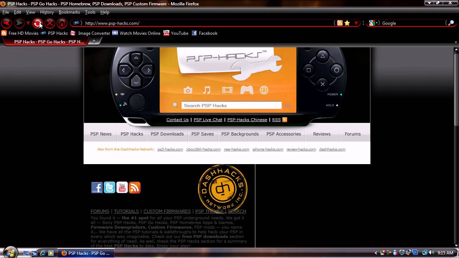Open the xbox360-hacks.com network link

pyautogui.click(x=203, y=149)
